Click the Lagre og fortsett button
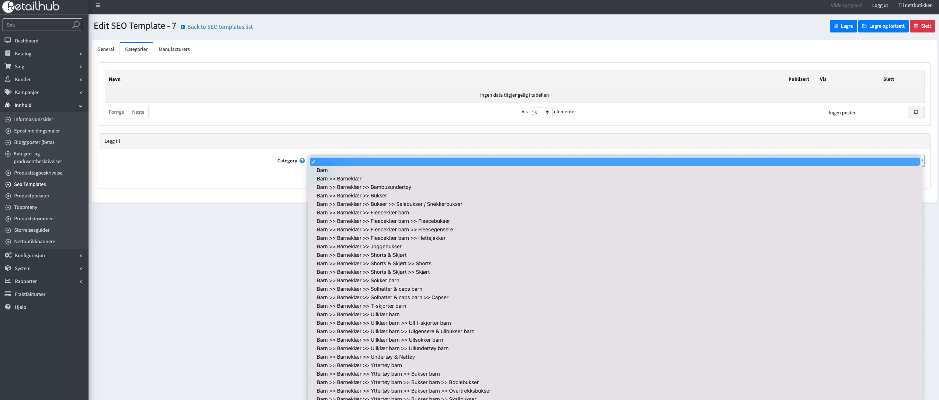939x400 pixels. [883, 26]
